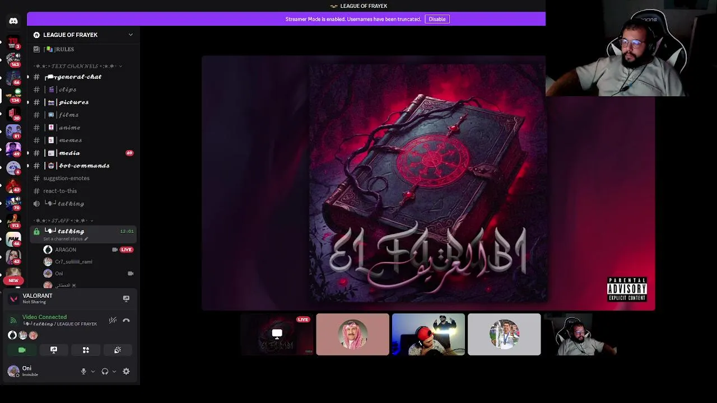Mute microphone in user panel

[83, 371]
